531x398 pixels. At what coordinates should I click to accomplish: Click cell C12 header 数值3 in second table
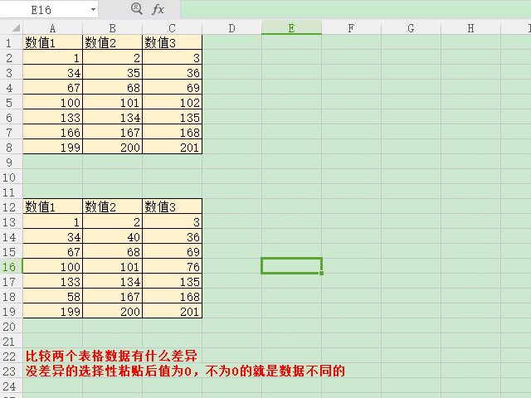[x=172, y=206]
